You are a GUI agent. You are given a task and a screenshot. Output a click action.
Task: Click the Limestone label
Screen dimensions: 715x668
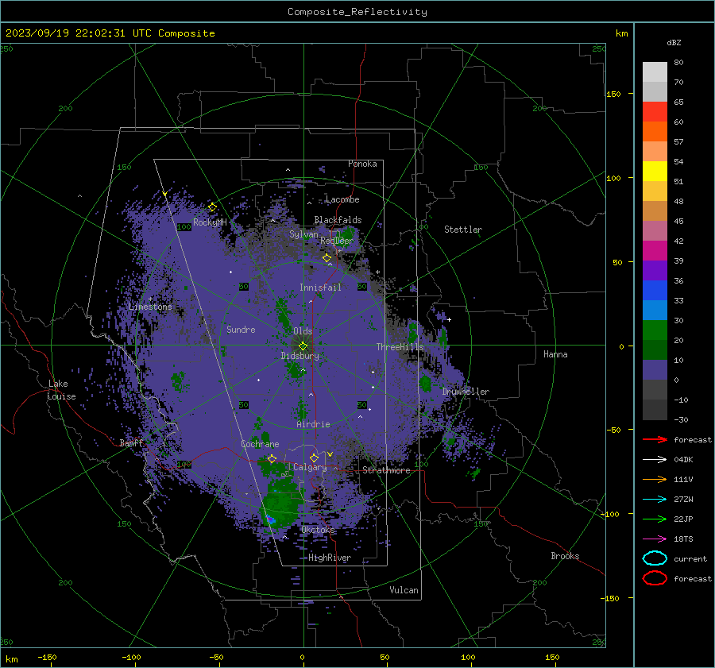click(x=150, y=307)
